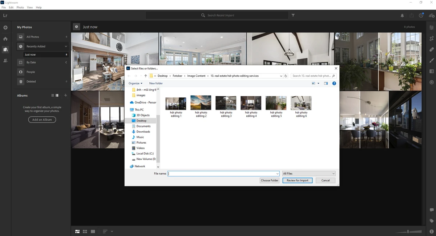Open the Home icon in left sidebar
The height and width of the screenshot is (236, 436).
[x=5, y=39]
